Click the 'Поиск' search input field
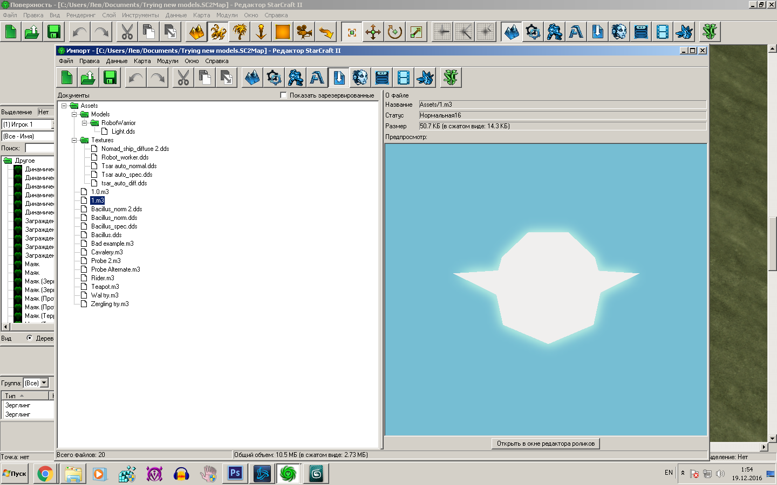This screenshot has height=485, width=777. pos(39,148)
